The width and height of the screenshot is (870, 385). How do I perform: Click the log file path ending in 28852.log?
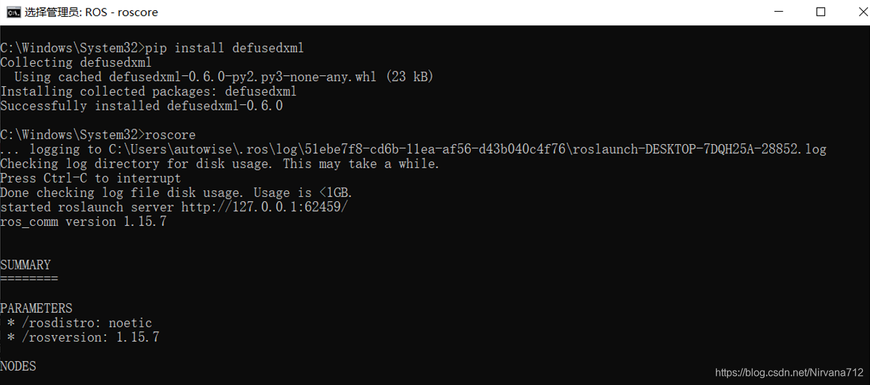pyautogui.click(x=455, y=149)
